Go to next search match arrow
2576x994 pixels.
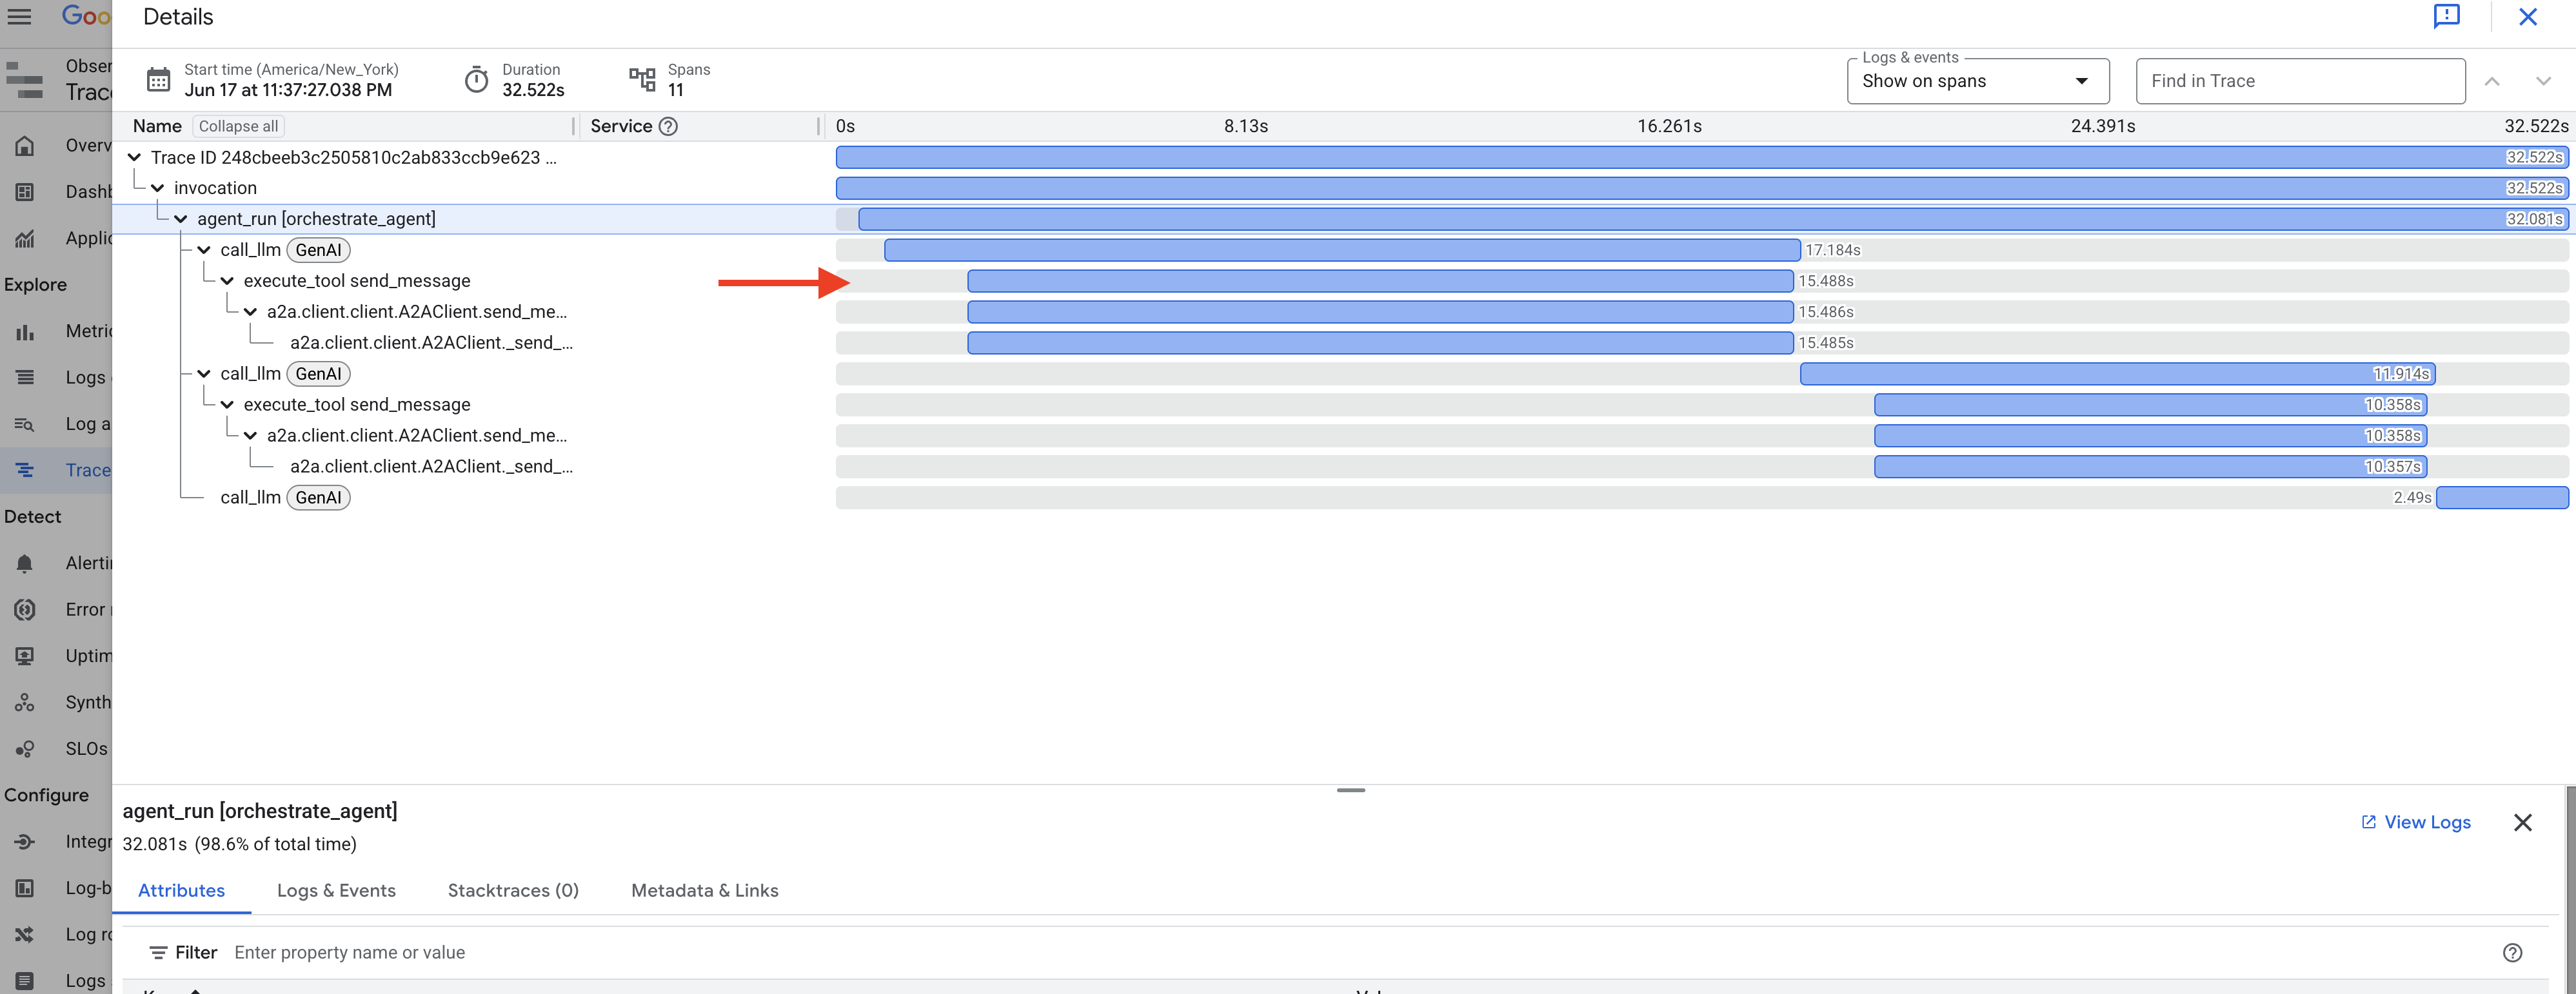(x=2543, y=82)
